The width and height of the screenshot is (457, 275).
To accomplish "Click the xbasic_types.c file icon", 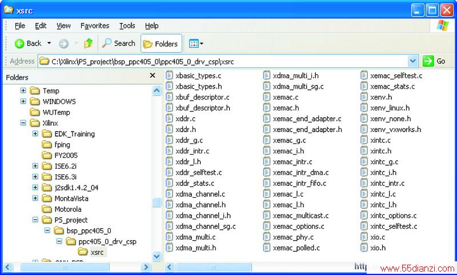I will (x=169, y=75).
